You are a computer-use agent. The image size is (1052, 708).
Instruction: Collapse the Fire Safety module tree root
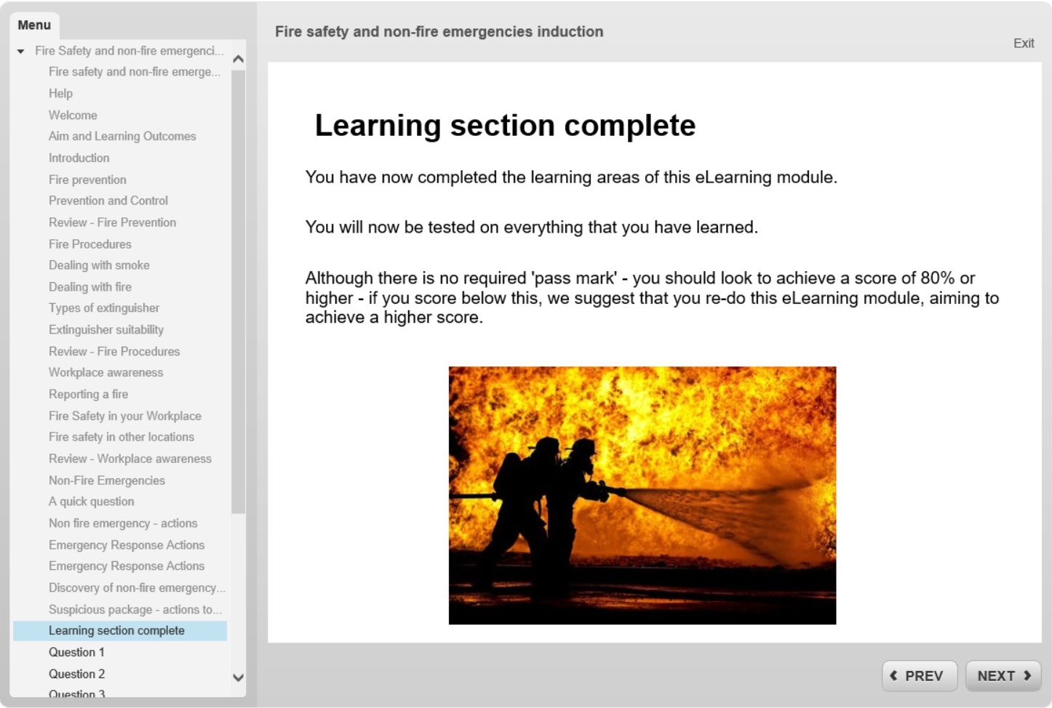(20, 51)
